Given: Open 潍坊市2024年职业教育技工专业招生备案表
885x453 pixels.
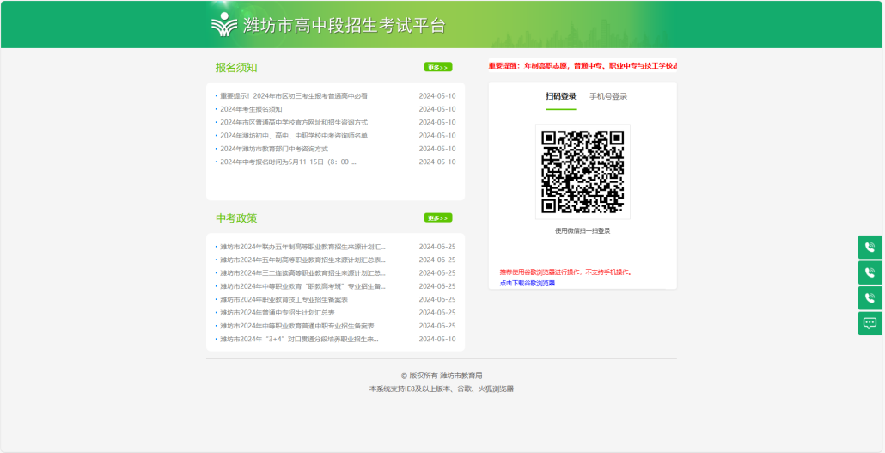Looking at the screenshot, I should pos(284,299).
